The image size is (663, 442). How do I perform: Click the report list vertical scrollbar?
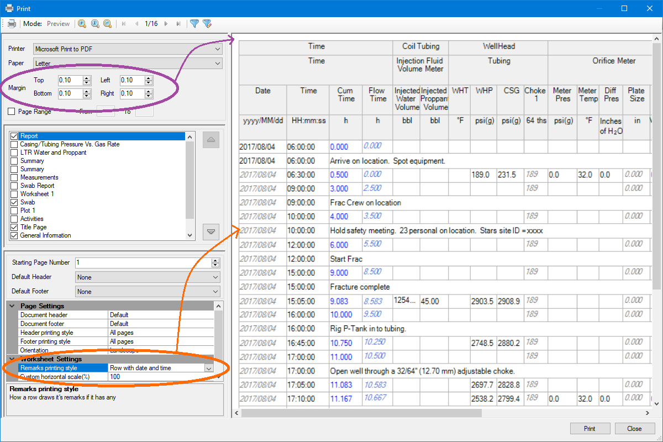click(190, 185)
